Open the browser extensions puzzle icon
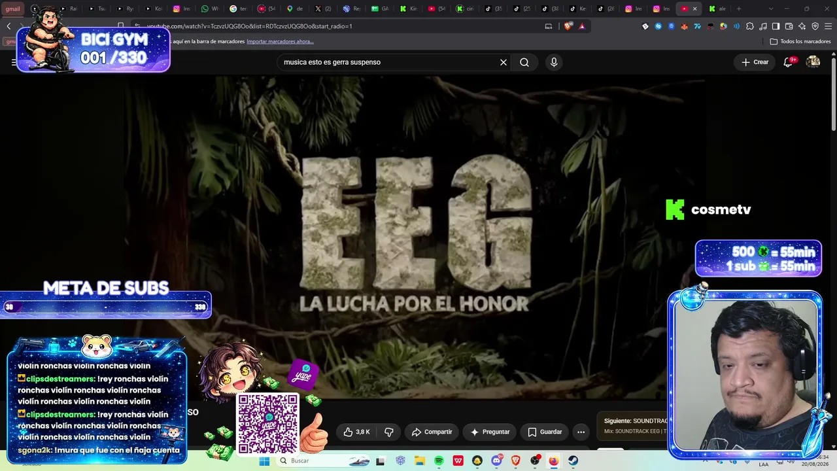This screenshot has height=471, width=837. (750, 26)
